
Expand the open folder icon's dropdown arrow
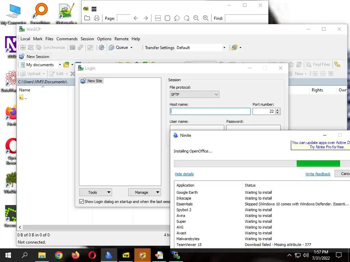pyautogui.click(x=72, y=64)
